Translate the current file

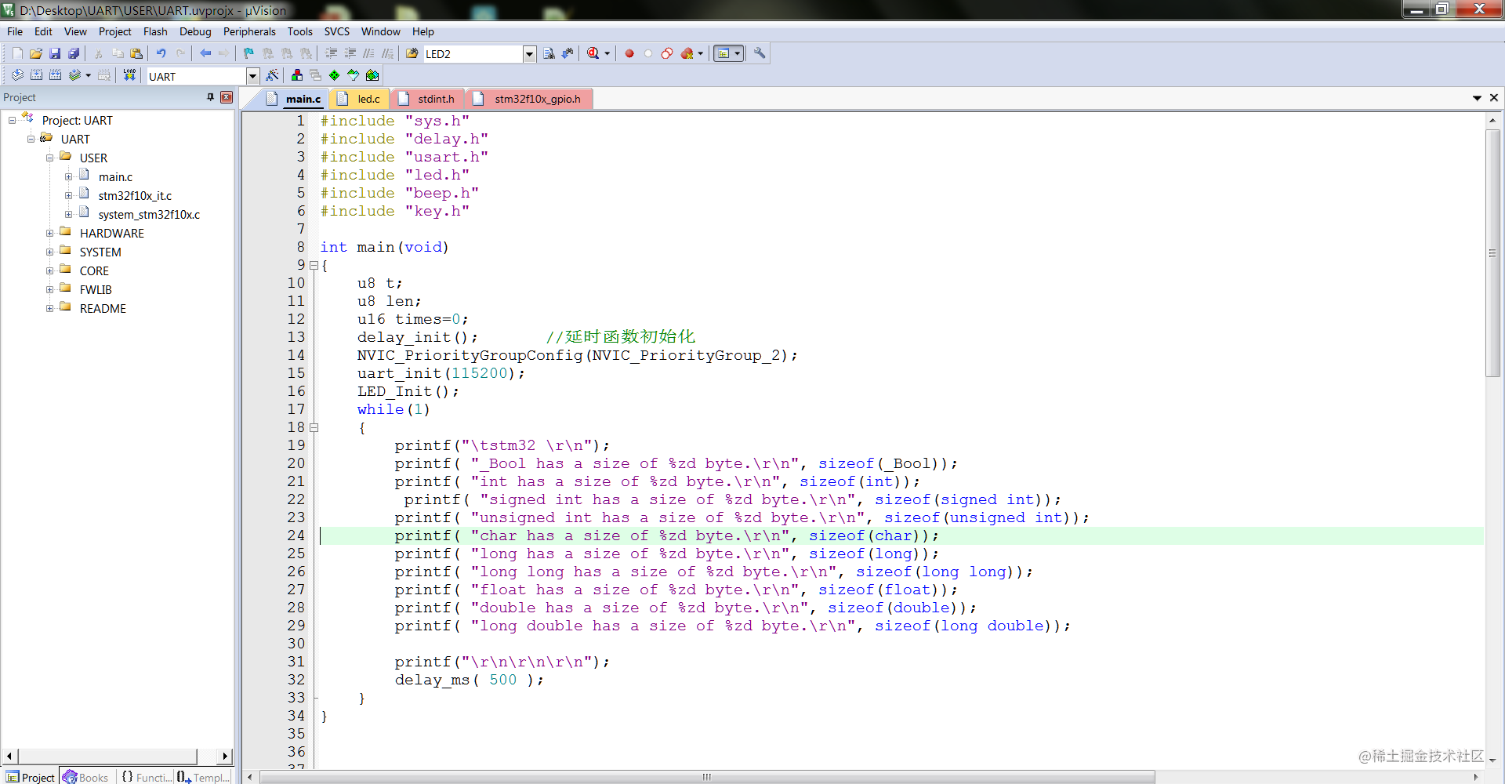coord(17,75)
